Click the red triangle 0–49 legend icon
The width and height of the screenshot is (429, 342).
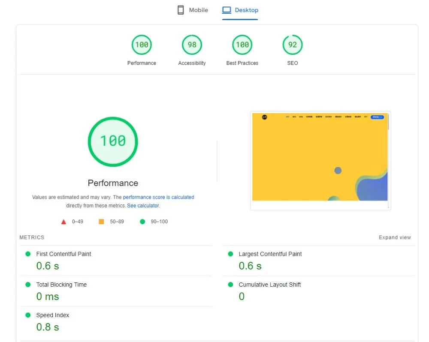tap(63, 222)
